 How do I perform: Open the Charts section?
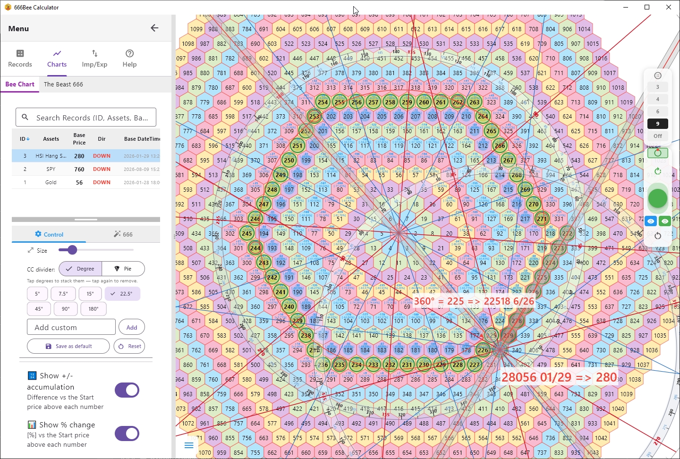[57, 59]
